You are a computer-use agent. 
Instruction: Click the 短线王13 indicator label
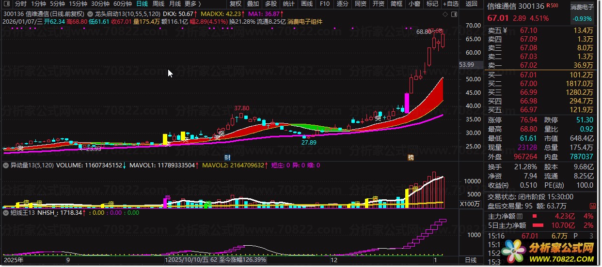click(x=22, y=212)
